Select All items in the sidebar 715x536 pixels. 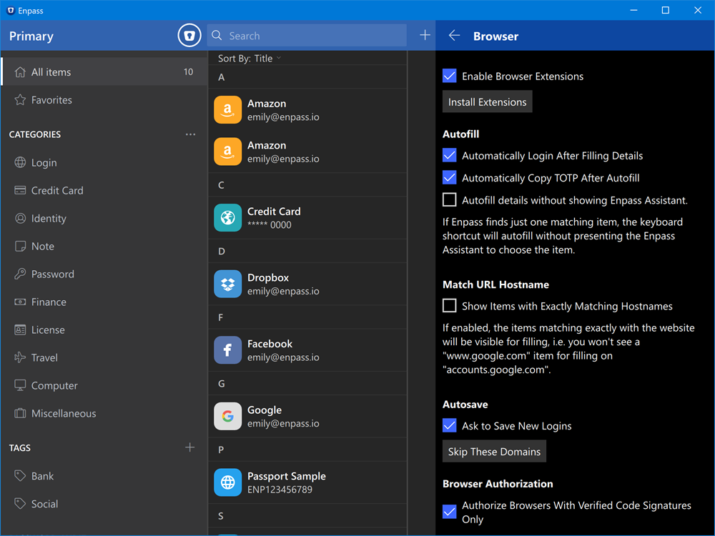[104, 71]
